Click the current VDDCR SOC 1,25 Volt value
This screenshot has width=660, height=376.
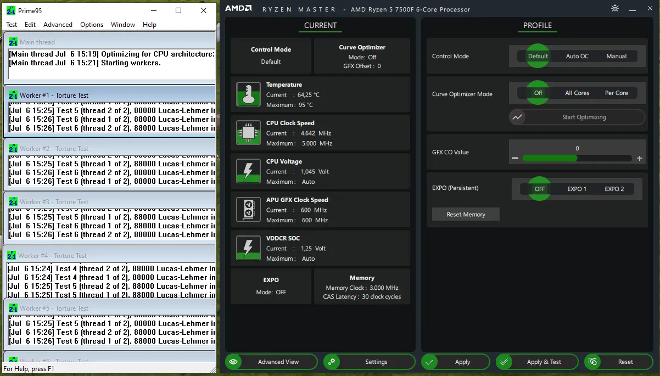[313, 249]
